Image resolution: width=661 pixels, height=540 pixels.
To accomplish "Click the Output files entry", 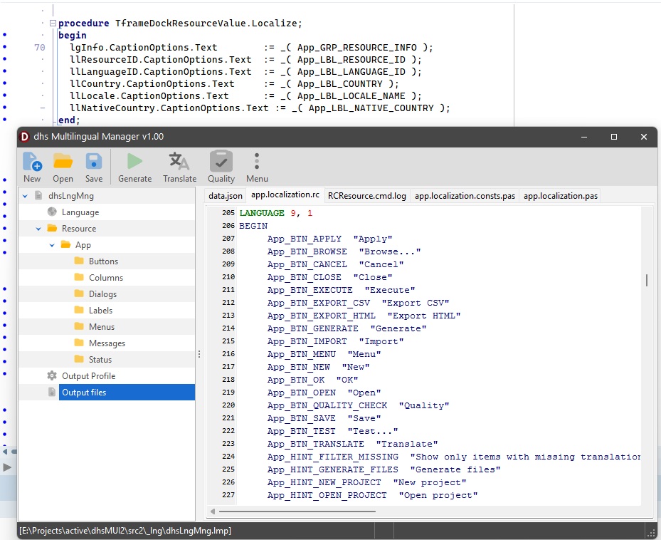I will [84, 392].
